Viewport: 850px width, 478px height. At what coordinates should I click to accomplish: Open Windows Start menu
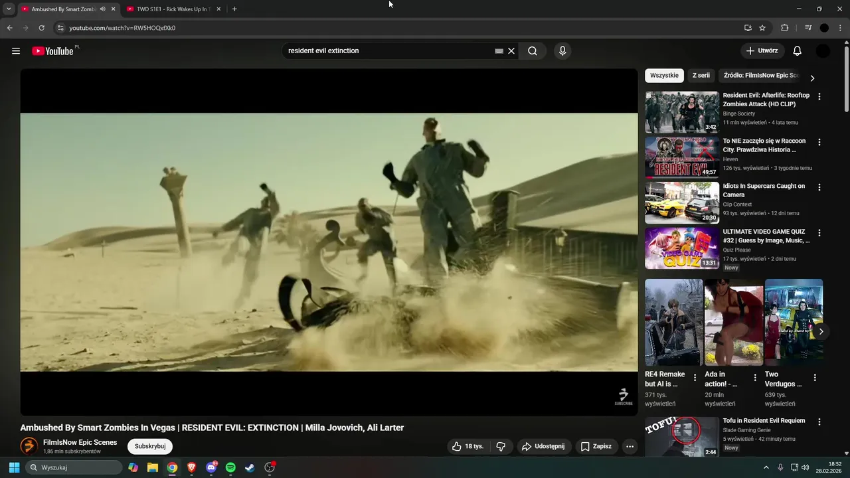[x=14, y=467]
